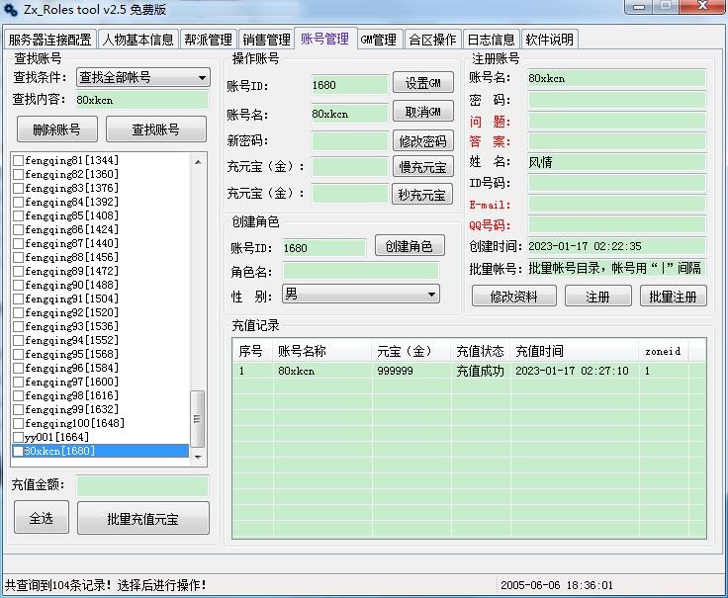Click the 取消GM button
The height and width of the screenshot is (598, 728).
click(423, 112)
